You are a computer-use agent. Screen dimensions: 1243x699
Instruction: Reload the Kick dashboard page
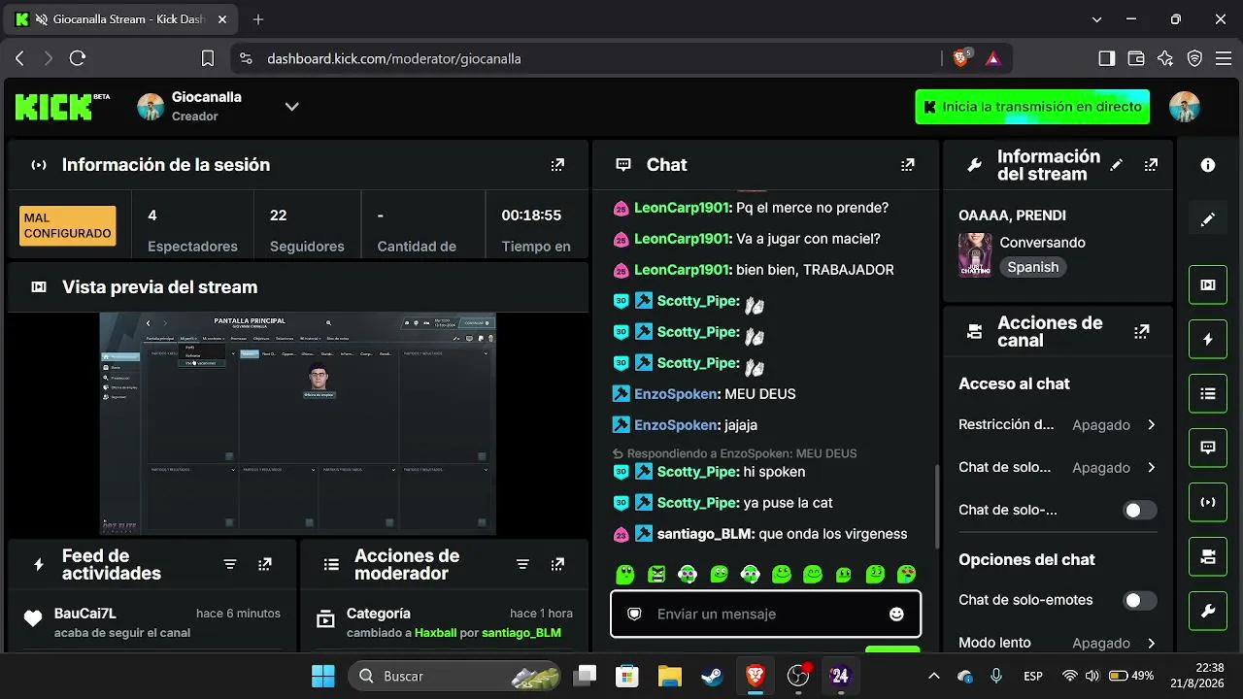[x=78, y=58]
